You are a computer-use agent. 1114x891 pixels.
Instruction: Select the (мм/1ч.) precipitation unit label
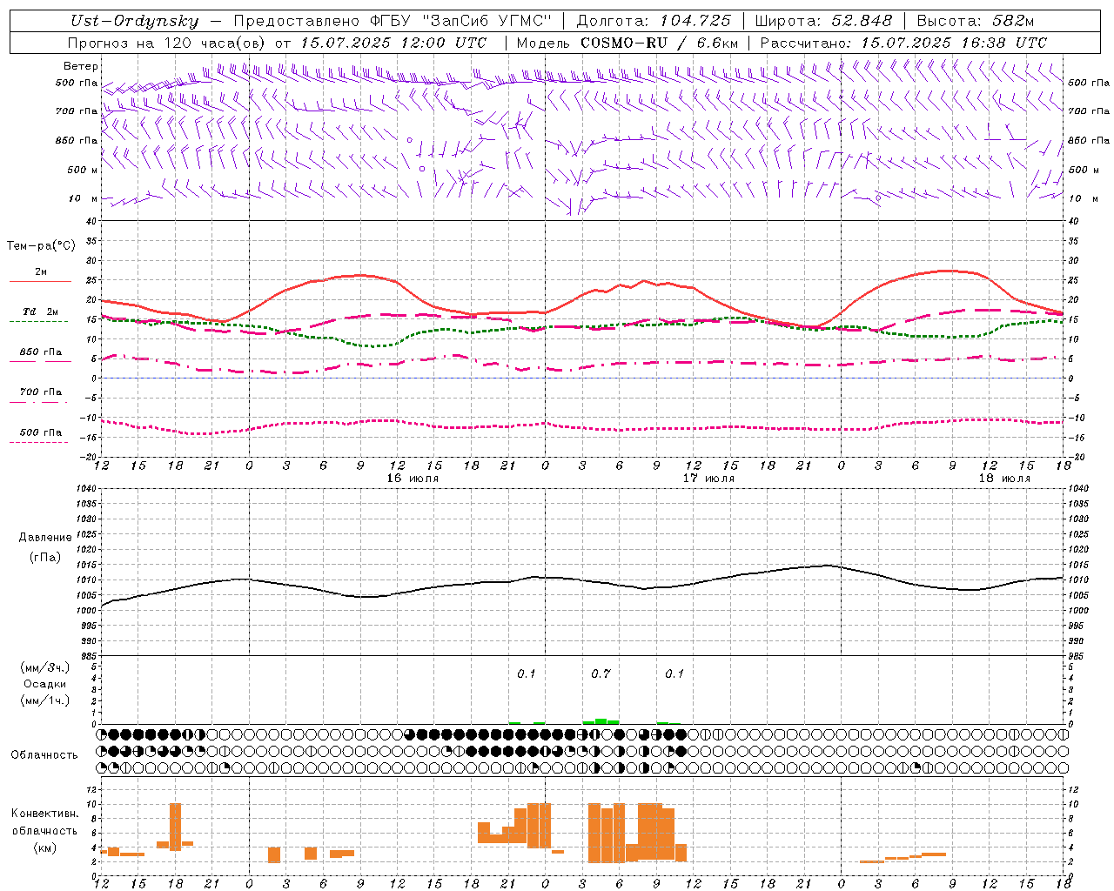tap(45, 700)
